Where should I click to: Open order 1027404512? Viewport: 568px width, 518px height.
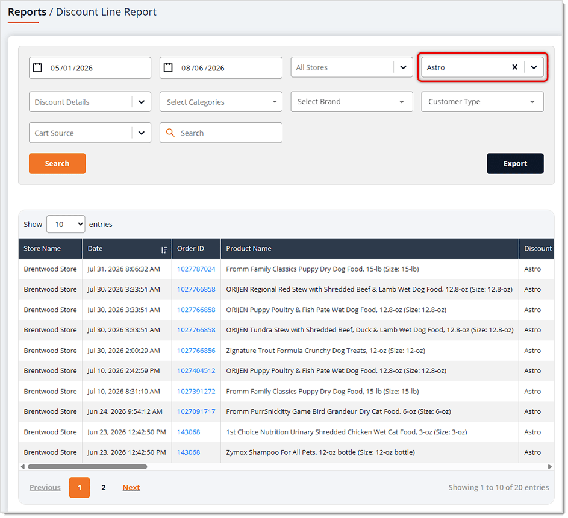pos(196,371)
